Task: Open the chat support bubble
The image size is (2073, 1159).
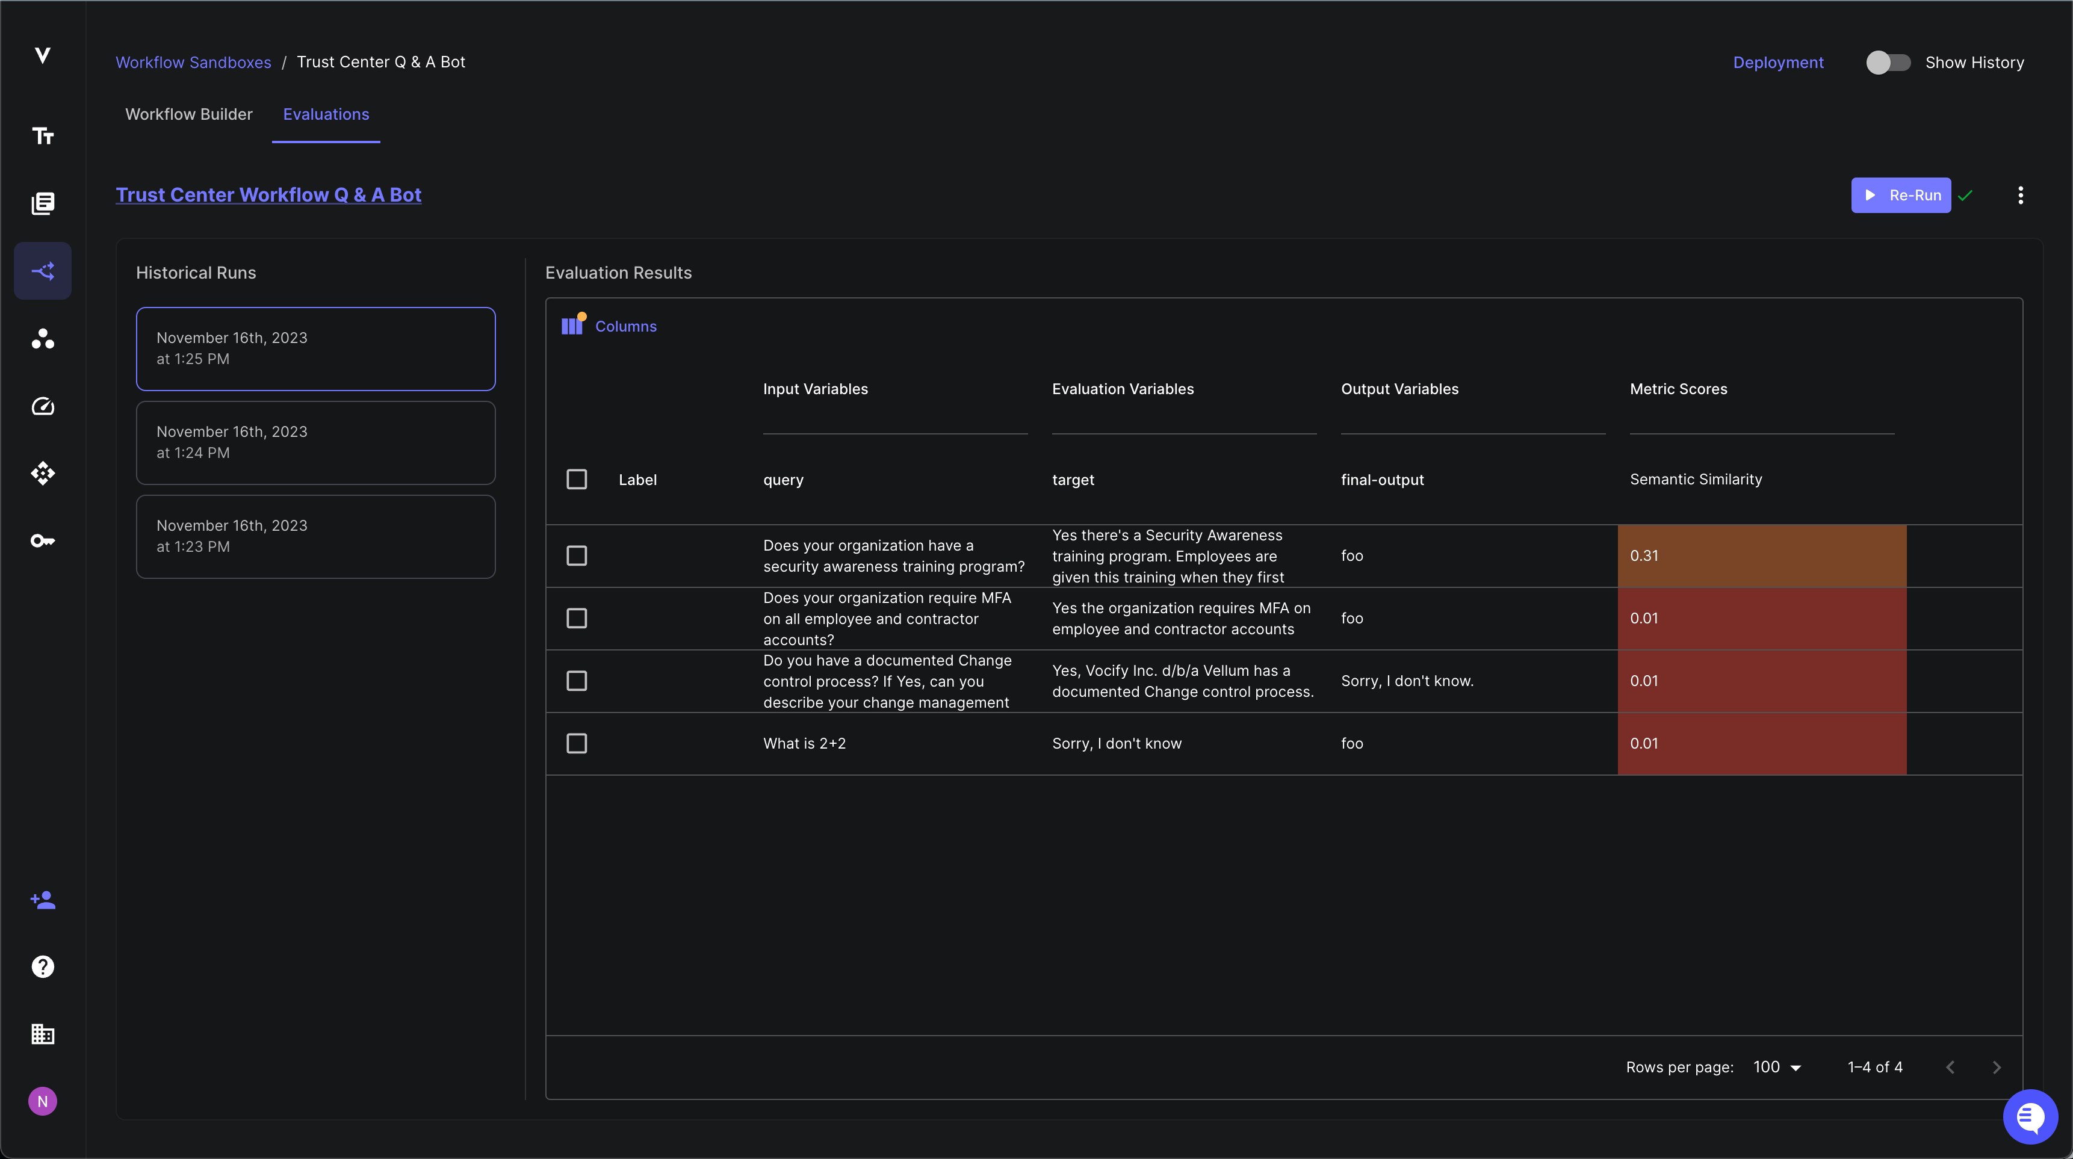Action: 2030,1116
